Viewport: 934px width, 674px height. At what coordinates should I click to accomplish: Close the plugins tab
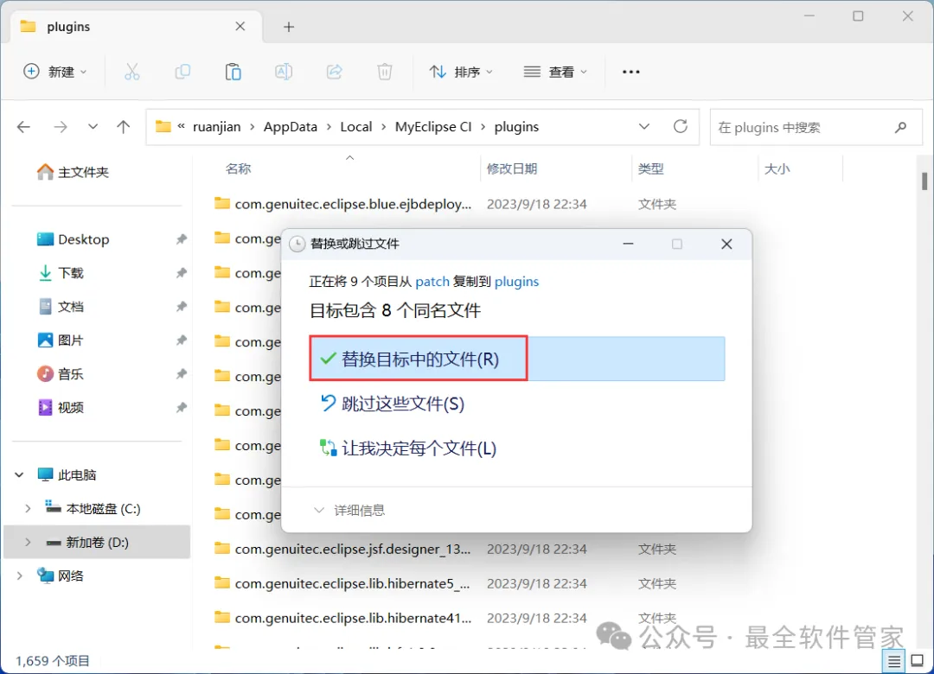(240, 26)
